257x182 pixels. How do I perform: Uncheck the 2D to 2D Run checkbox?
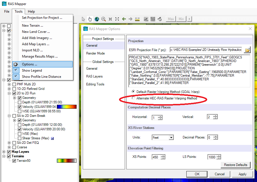click(14, 93)
